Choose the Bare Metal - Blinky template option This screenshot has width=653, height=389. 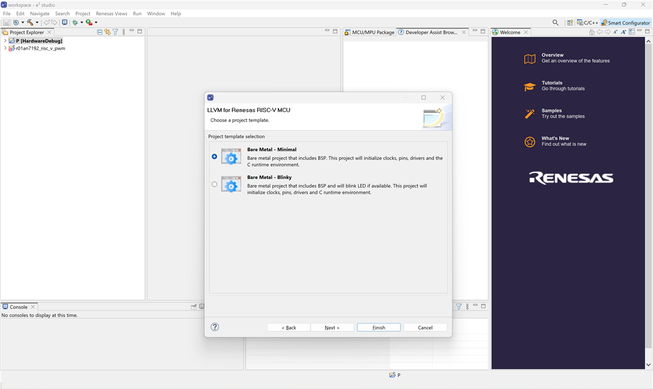215,184
